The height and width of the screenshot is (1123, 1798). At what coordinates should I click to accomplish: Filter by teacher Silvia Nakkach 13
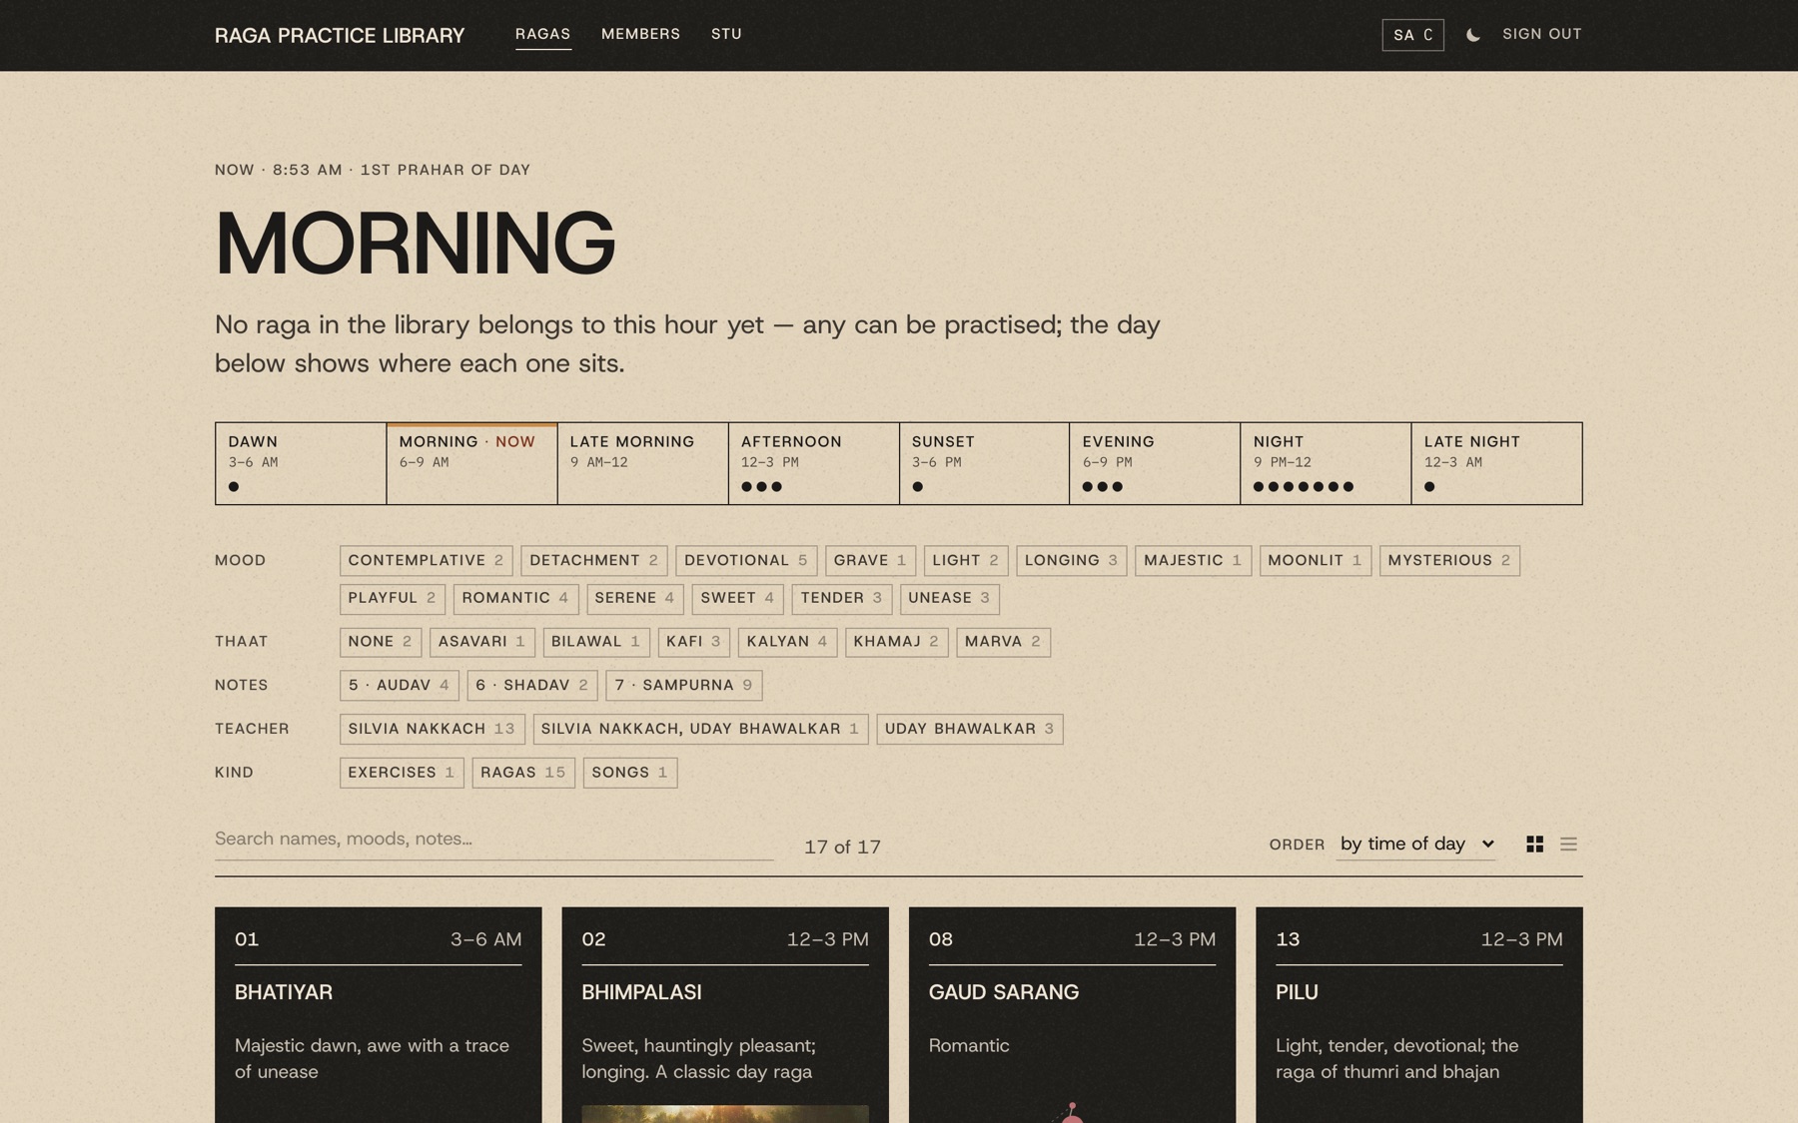tap(432, 729)
